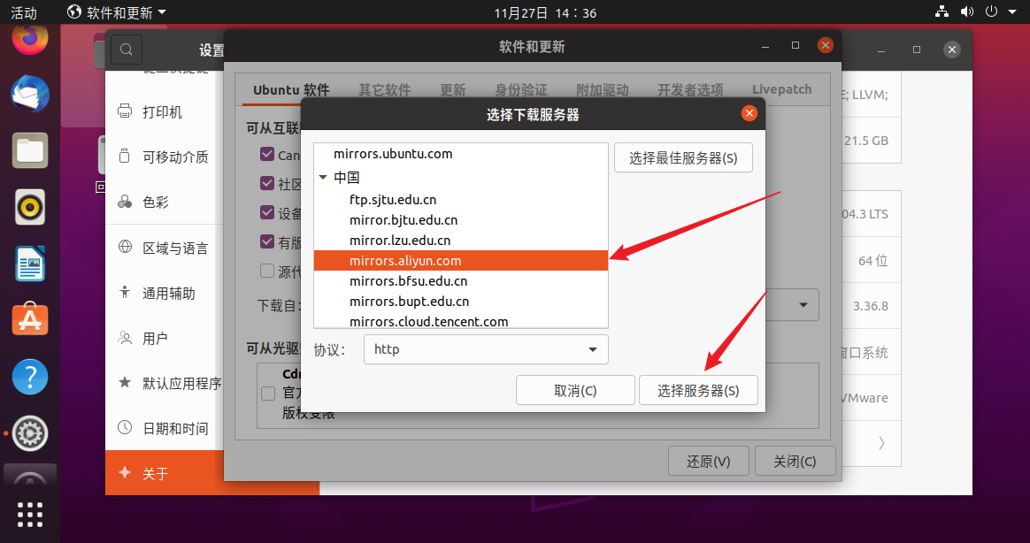
Task: Open 通用辅助 in Settings sidebar
Action: (x=165, y=294)
